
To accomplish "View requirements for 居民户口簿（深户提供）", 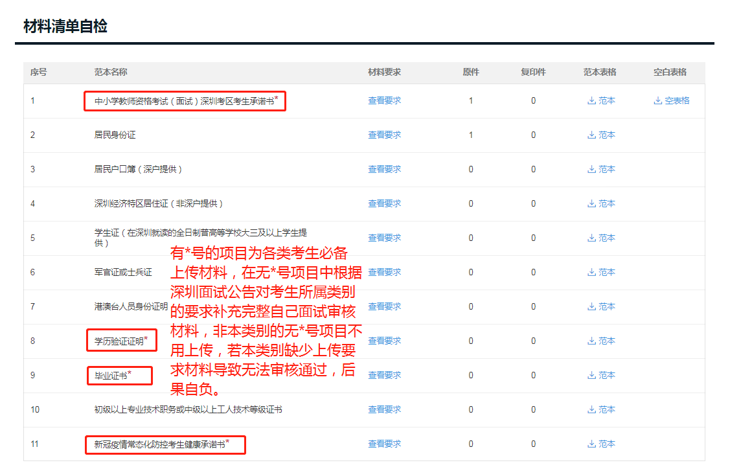I will 384,169.
